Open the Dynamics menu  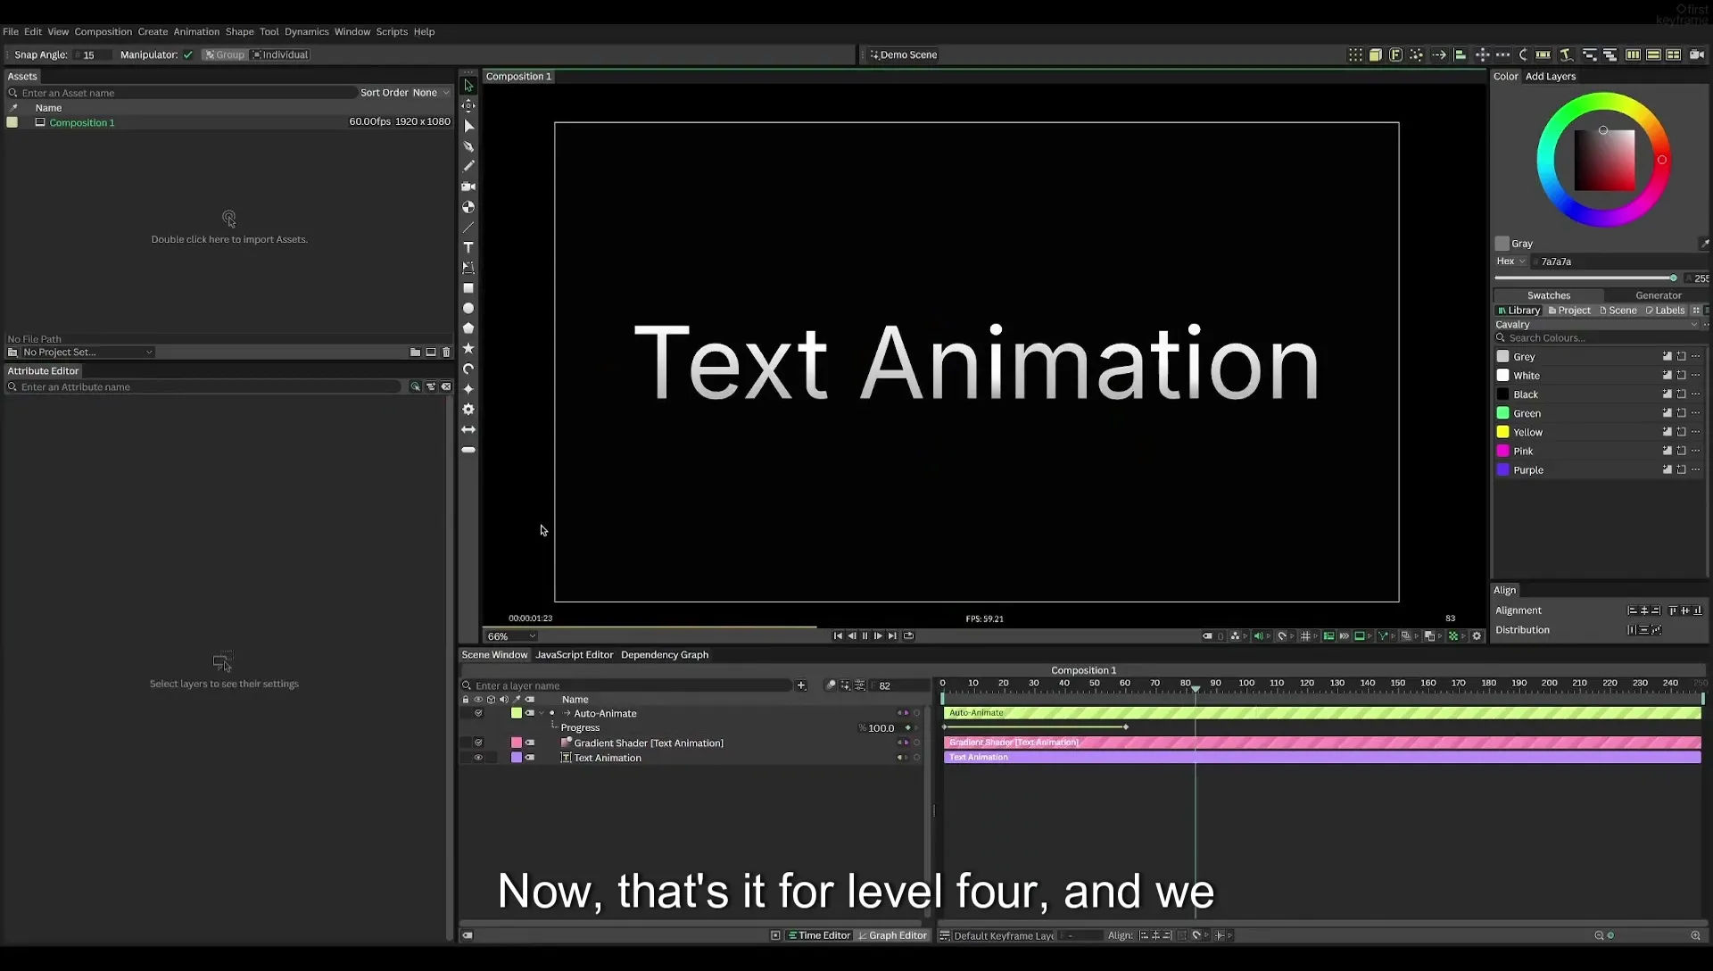[307, 31]
